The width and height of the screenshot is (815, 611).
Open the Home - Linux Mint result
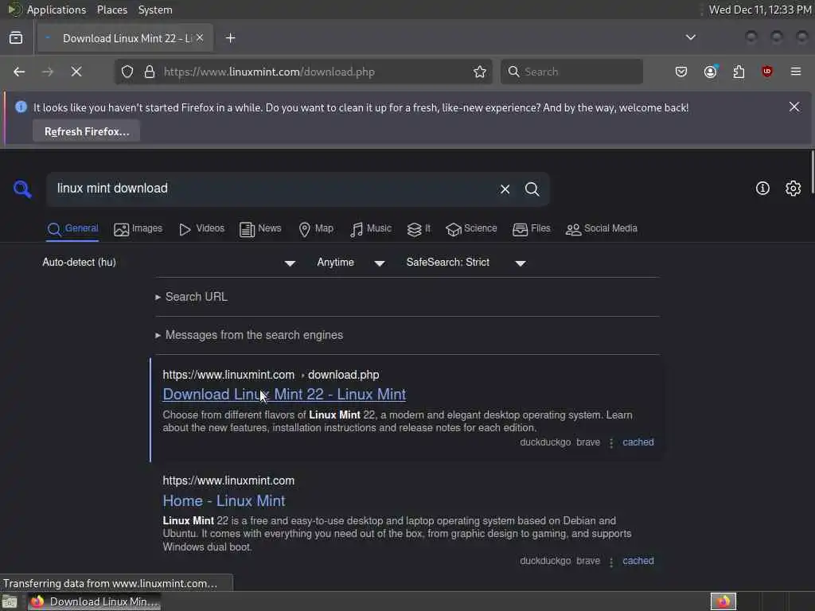point(224,501)
